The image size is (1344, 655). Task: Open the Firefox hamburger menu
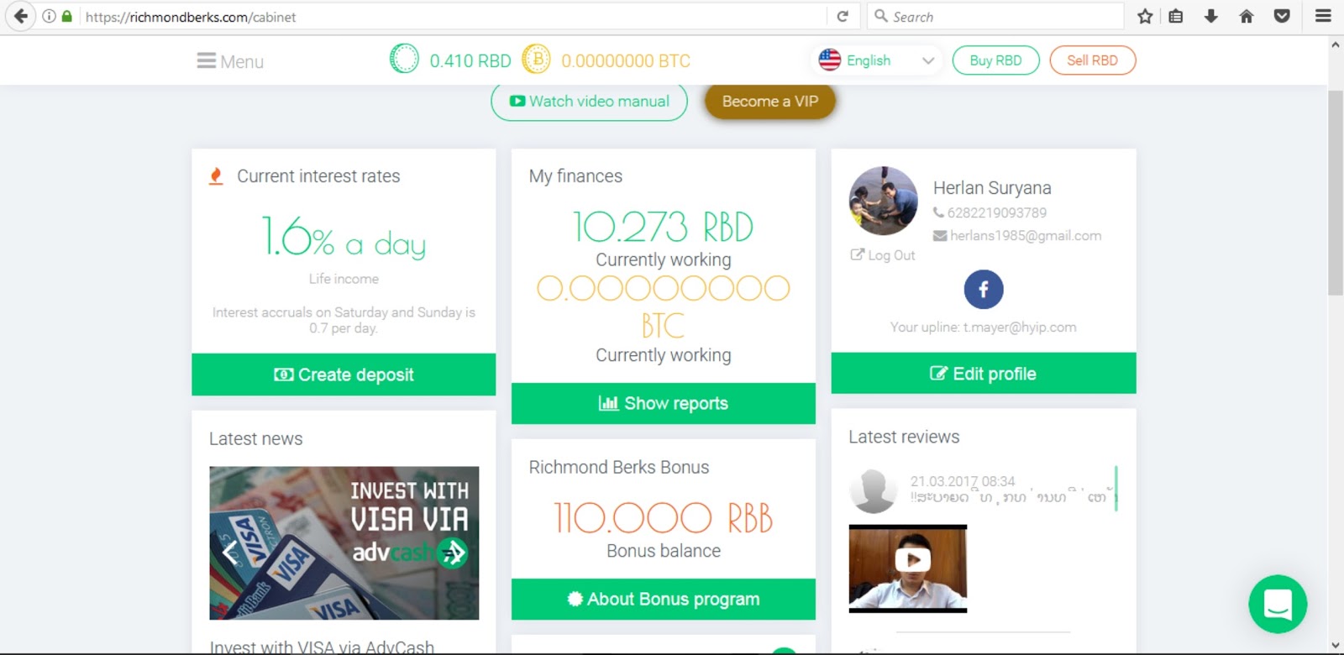coord(1323,16)
